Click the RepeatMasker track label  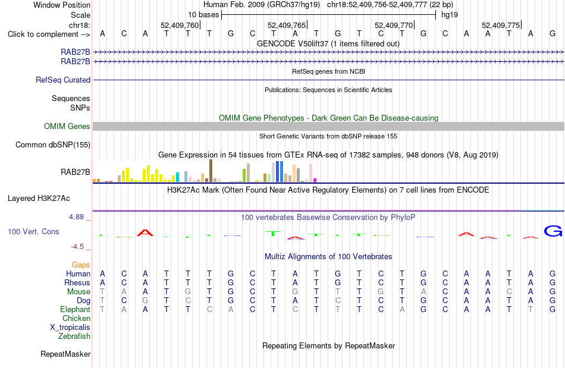coord(65,354)
